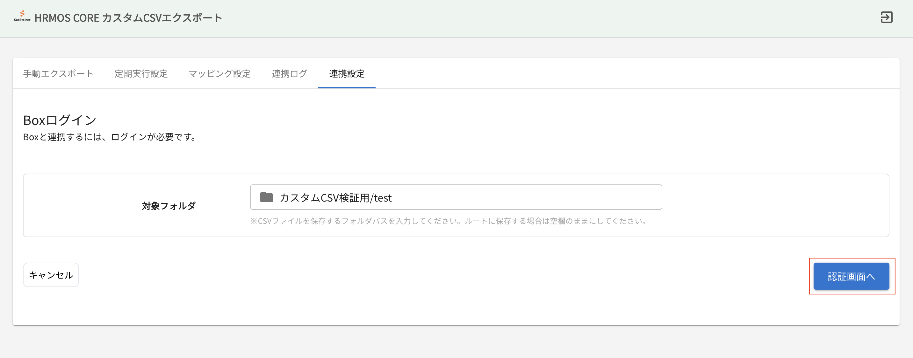
Task: Click the 対象フォルダ label
Action: pyautogui.click(x=168, y=206)
